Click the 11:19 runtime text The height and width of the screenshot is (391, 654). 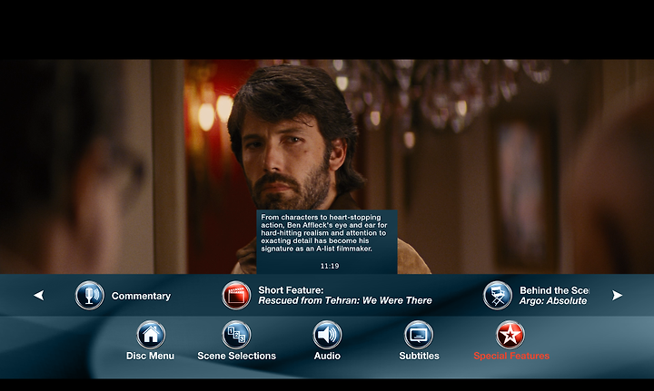[330, 266]
